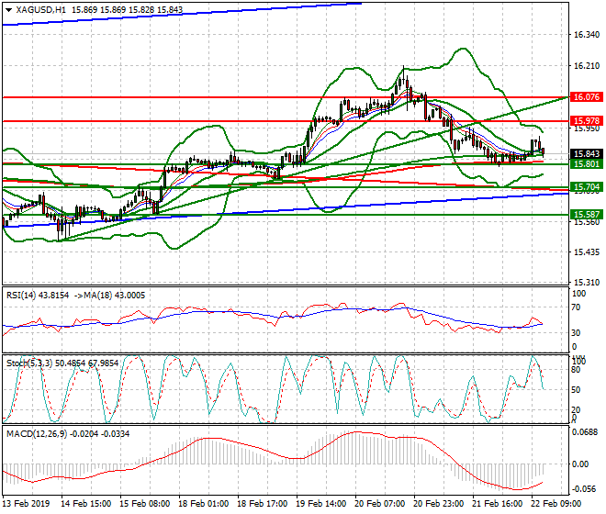Open the chart menu triangle beside XAGUSD
The image size is (606, 514).
point(9,10)
